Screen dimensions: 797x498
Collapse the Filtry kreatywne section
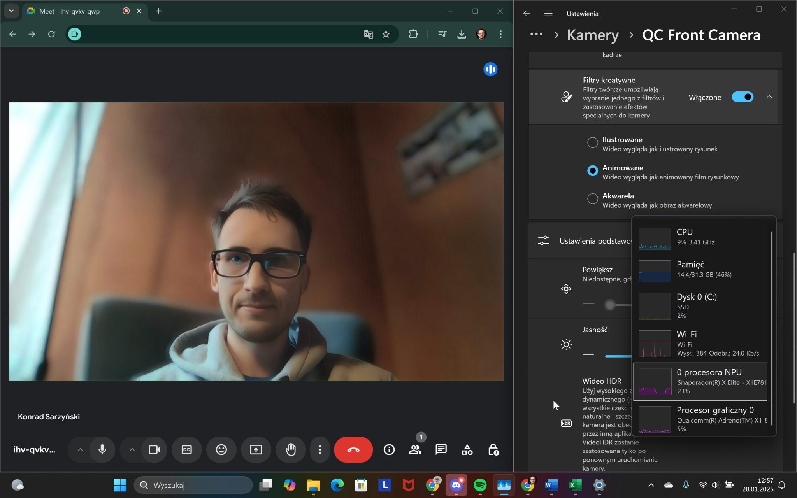(769, 97)
